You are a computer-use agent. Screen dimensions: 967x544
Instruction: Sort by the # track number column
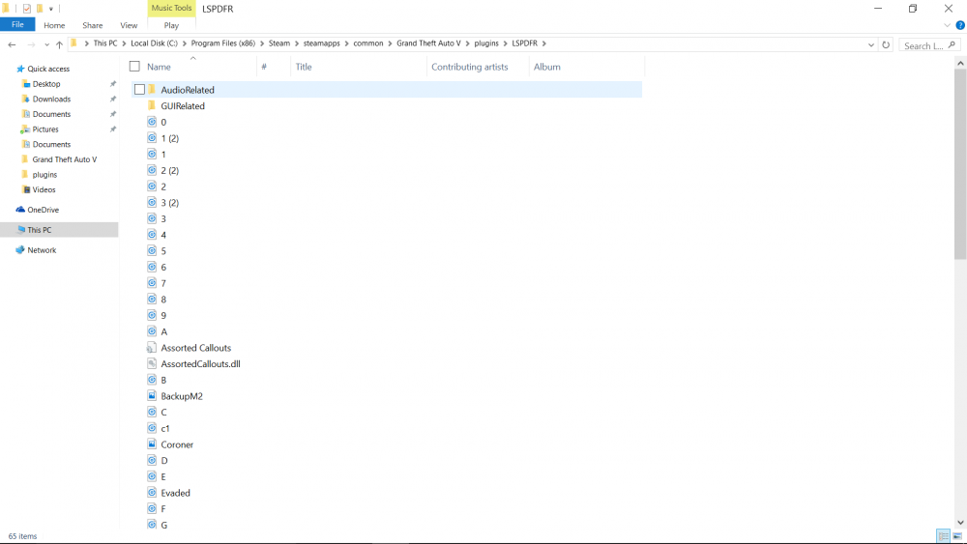[x=264, y=67]
